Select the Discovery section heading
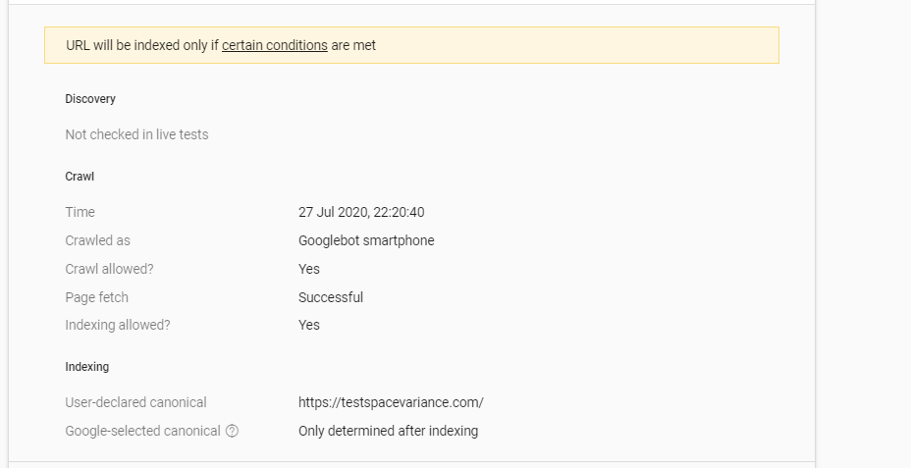The width and height of the screenshot is (911, 468). point(90,99)
